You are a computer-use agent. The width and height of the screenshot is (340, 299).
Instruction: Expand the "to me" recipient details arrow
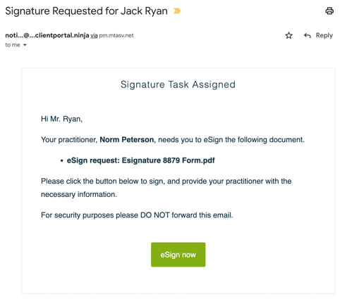pos(25,45)
